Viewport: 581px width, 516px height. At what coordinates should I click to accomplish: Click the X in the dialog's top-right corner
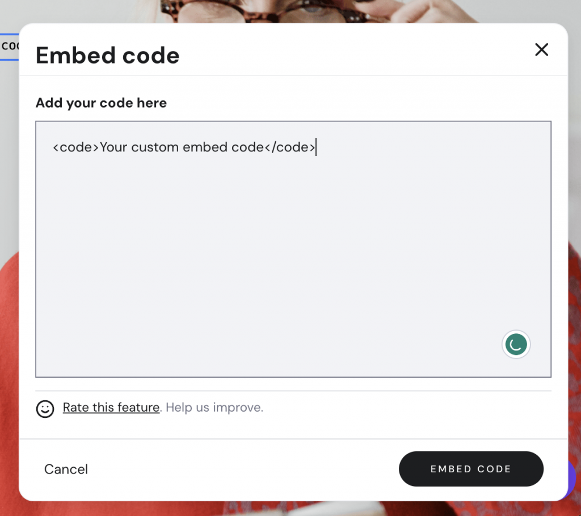click(541, 50)
